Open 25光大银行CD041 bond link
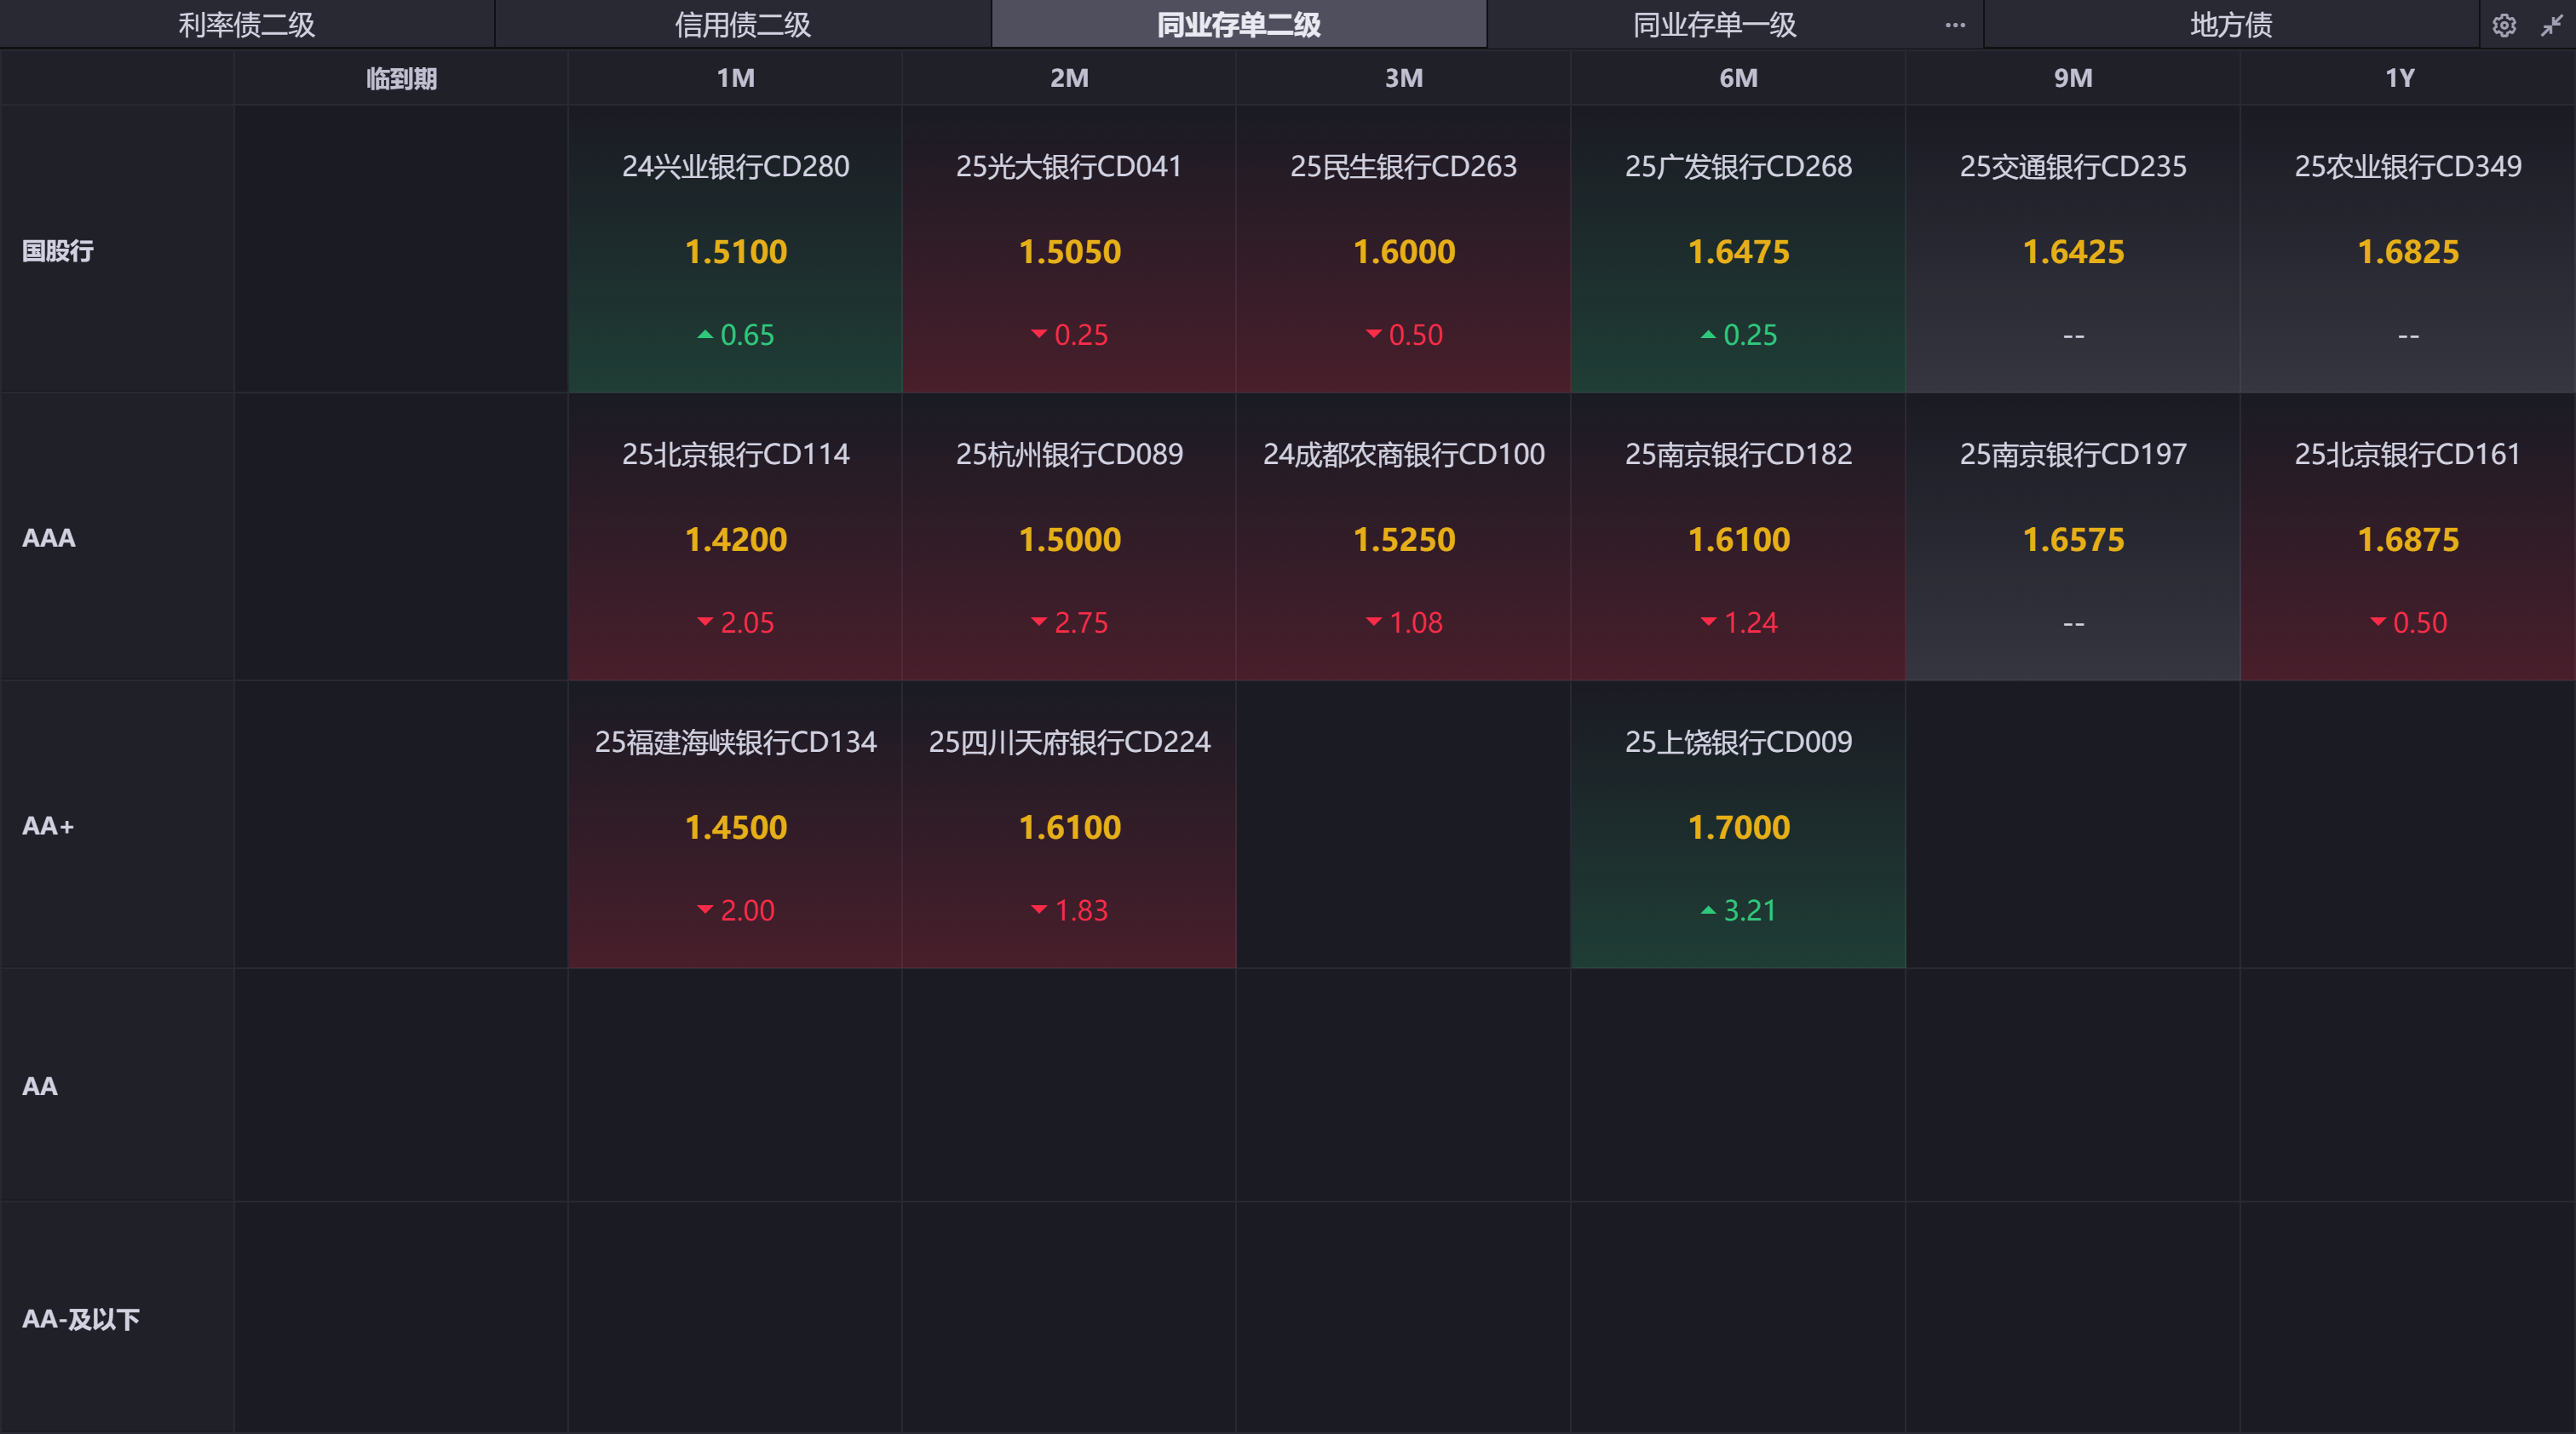The width and height of the screenshot is (2576, 1434). click(x=1068, y=167)
